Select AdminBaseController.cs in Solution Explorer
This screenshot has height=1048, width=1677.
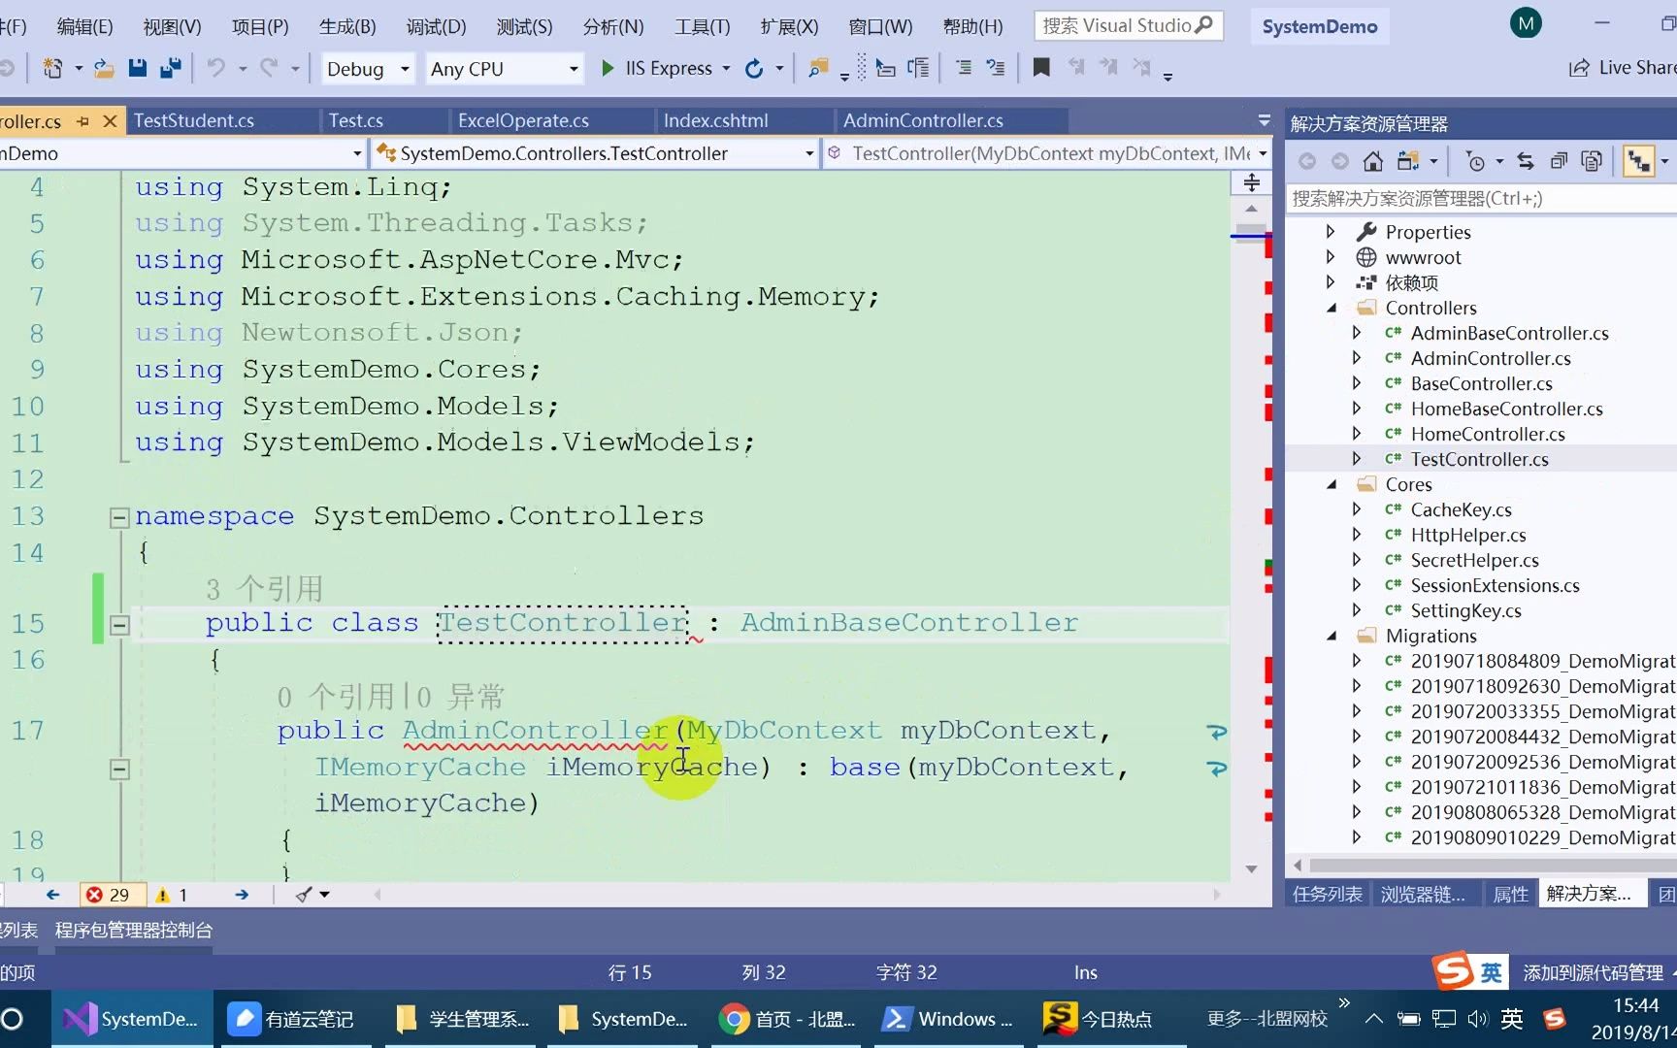pyautogui.click(x=1509, y=334)
